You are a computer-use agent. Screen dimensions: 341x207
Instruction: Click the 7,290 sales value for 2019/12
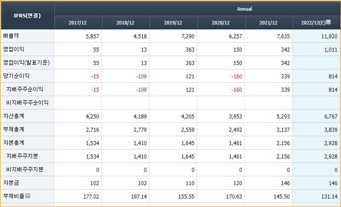click(188, 37)
